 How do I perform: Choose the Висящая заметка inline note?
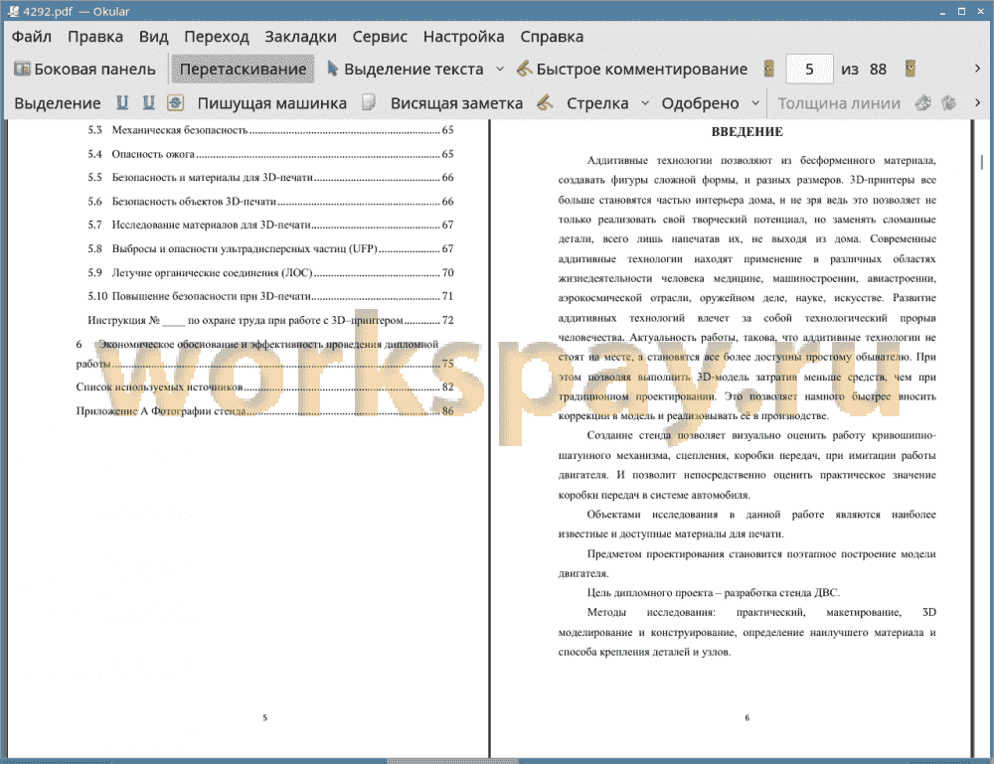click(456, 103)
